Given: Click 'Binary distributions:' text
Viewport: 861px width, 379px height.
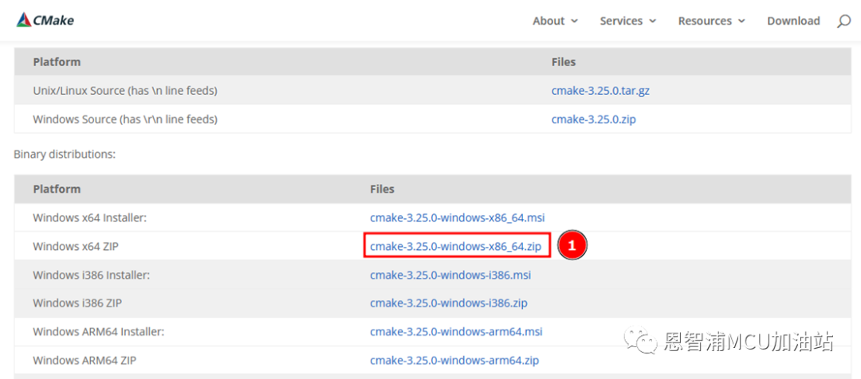Looking at the screenshot, I should pos(65,154).
